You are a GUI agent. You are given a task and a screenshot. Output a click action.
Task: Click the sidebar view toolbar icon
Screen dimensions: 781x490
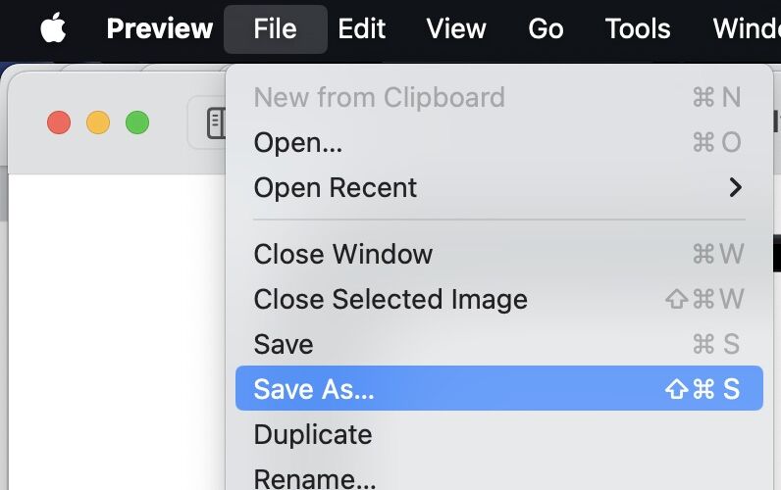pos(216,122)
